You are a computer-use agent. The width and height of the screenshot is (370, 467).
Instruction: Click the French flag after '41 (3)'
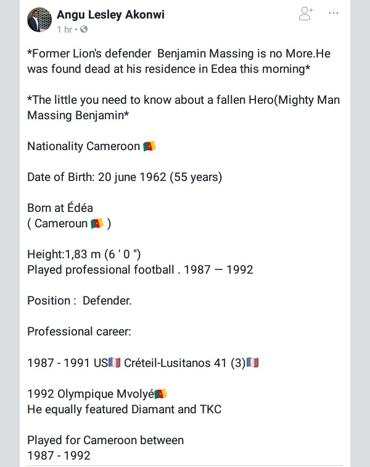tap(252, 363)
